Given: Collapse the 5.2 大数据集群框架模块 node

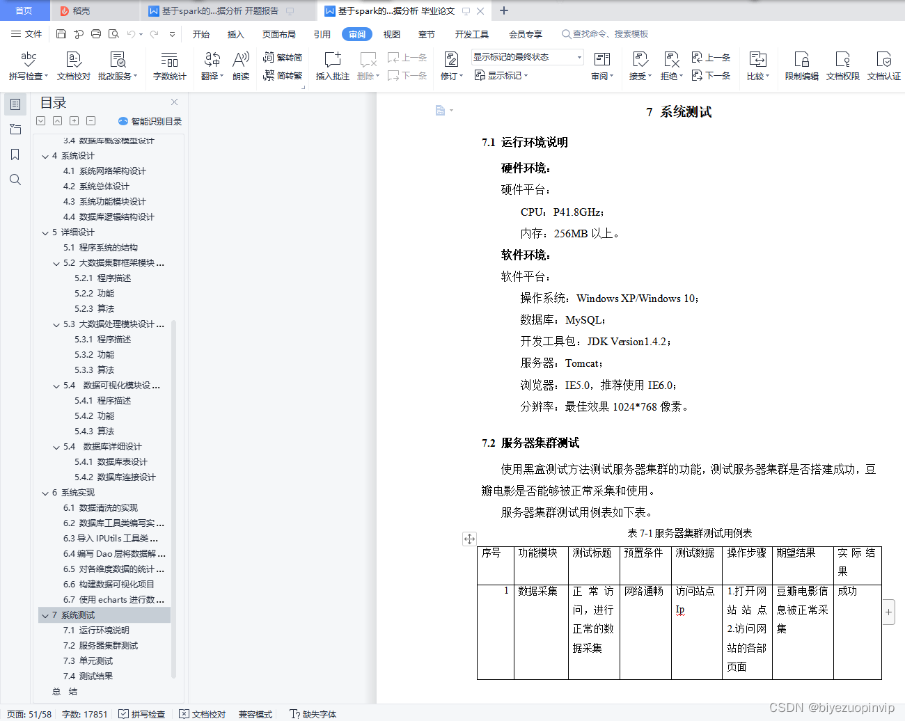Looking at the screenshot, I should (57, 263).
